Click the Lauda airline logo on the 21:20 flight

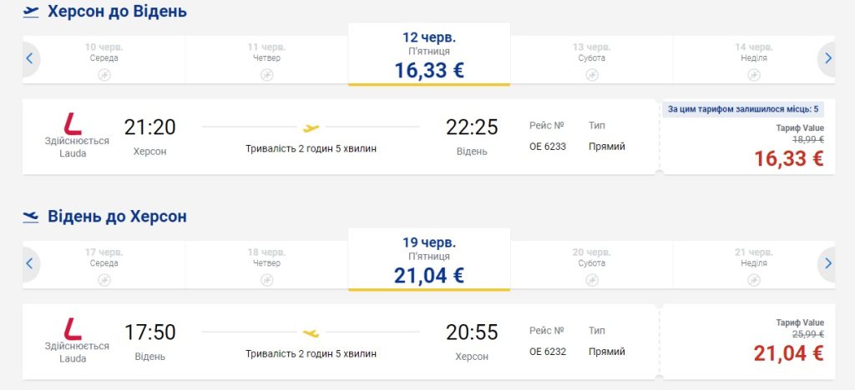pyautogui.click(x=73, y=123)
